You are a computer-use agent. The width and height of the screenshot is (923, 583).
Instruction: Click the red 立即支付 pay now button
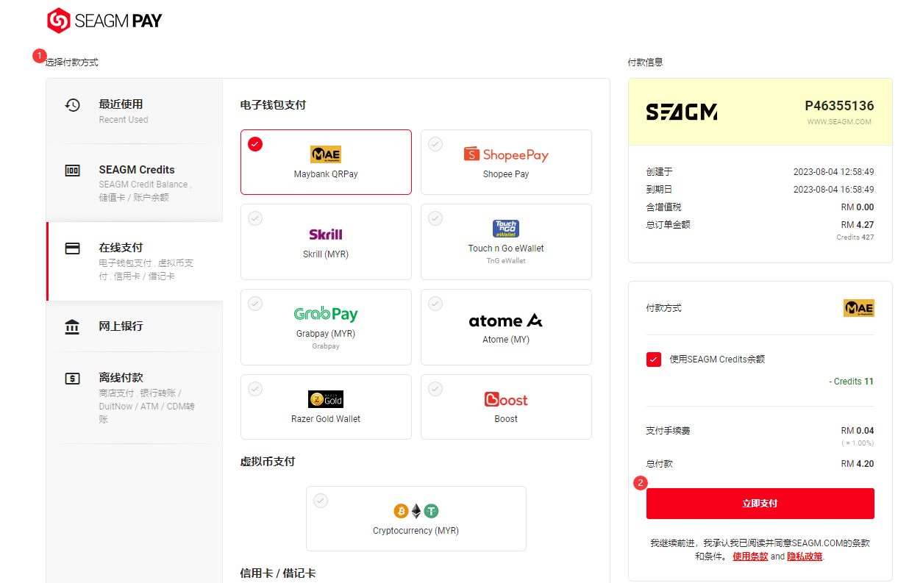tap(760, 504)
